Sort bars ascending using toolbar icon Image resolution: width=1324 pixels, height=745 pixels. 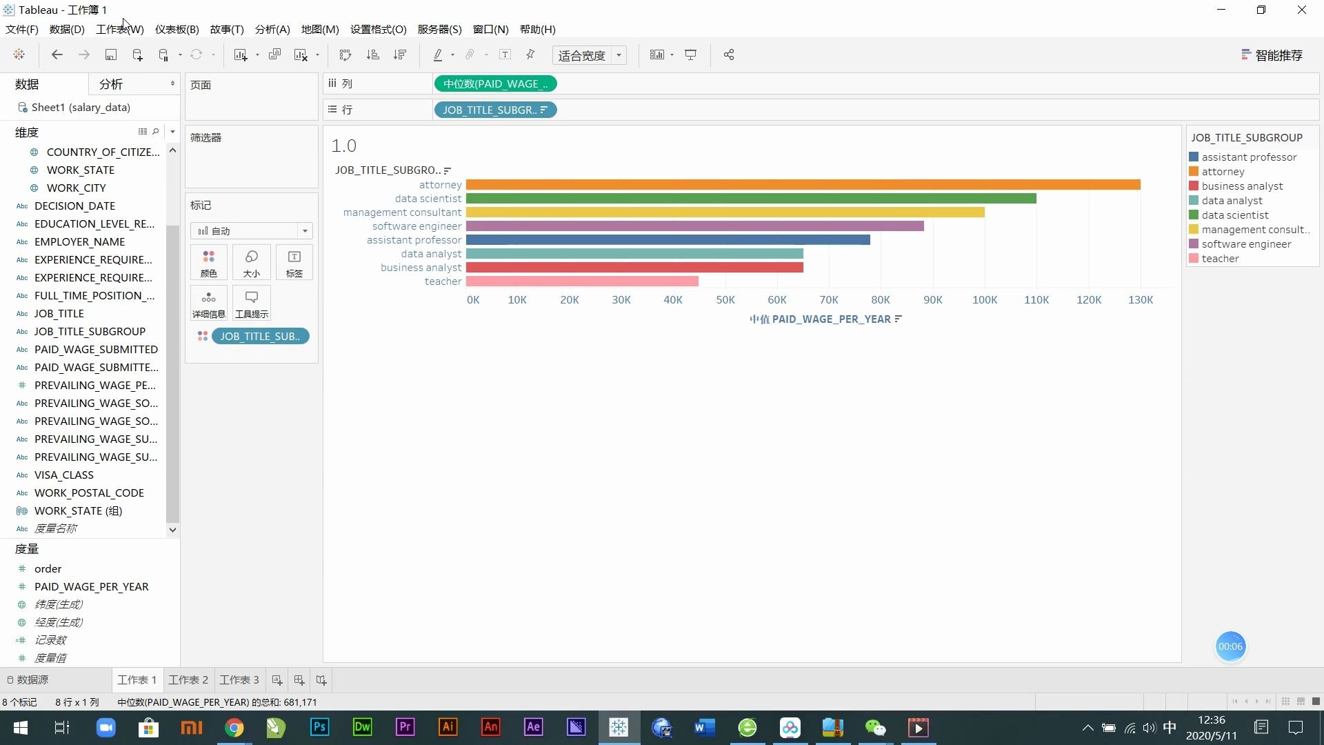click(x=373, y=55)
